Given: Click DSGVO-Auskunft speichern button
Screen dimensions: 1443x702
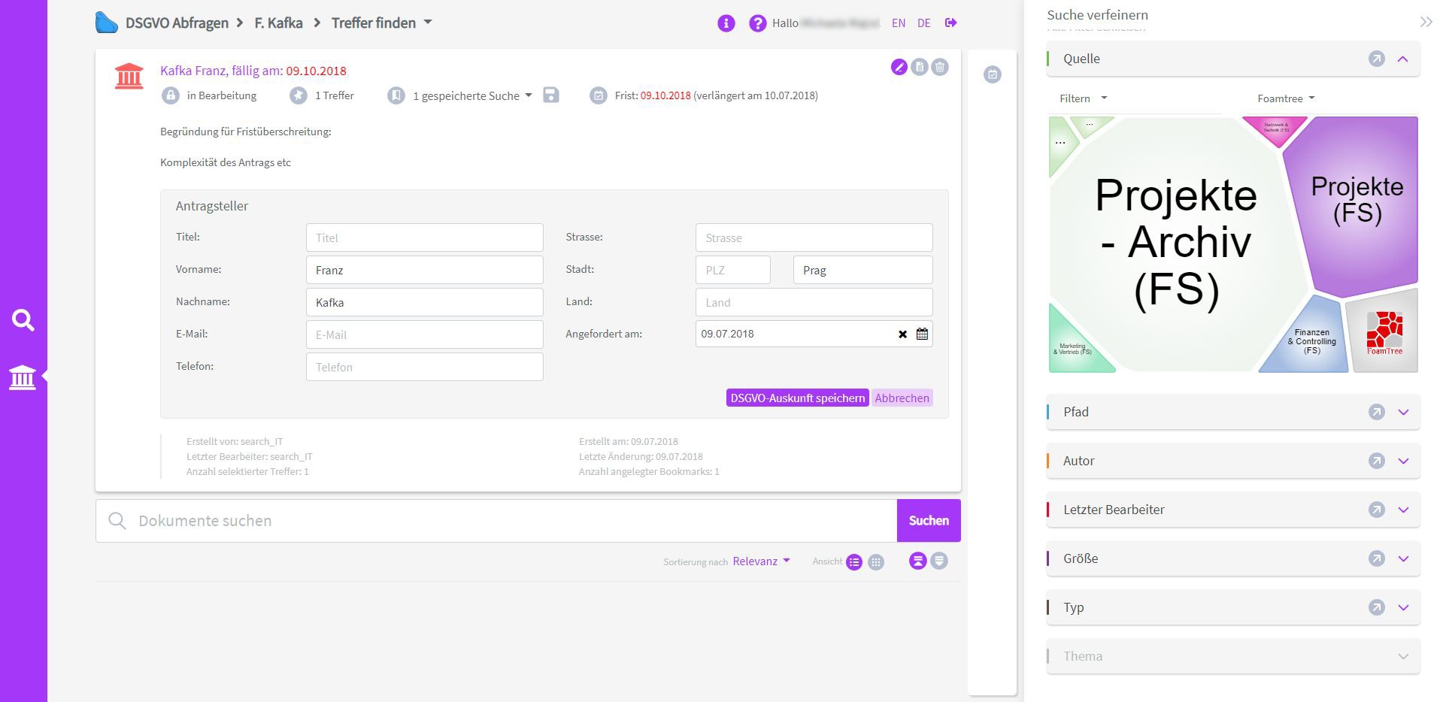Looking at the screenshot, I should (x=797, y=398).
